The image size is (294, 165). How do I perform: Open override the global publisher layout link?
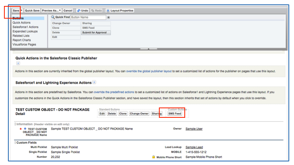149,71
